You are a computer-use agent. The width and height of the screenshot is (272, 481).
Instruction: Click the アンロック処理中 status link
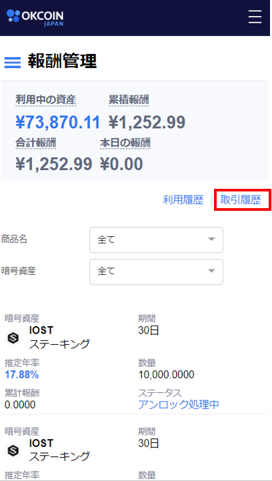[179, 405]
